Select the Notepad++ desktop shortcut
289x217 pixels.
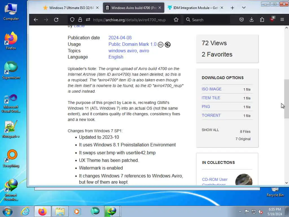[x=11, y=129]
